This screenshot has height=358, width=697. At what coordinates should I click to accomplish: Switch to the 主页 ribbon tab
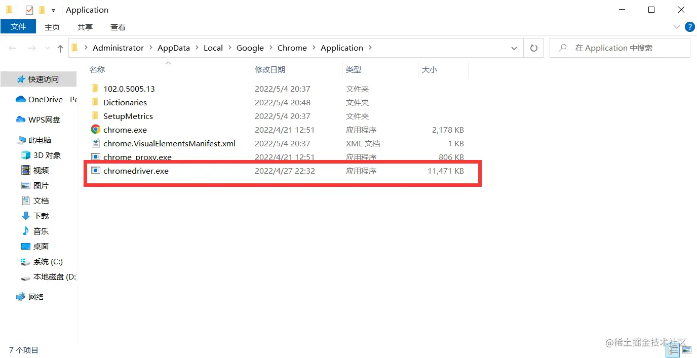(52, 27)
